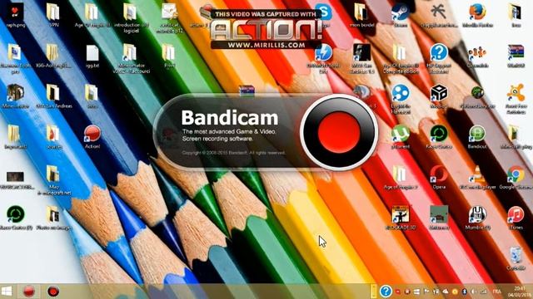Open the black cube app shortcut
The width and height of the screenshot is (533, 299).
click(x=439, y=96)
